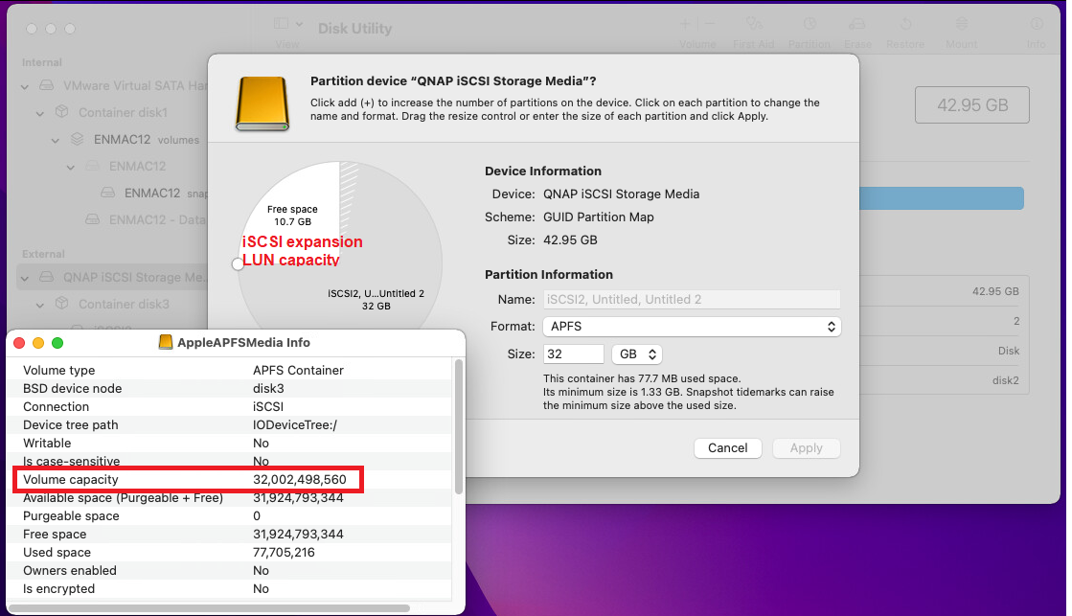Collapse the Container disk3 chevron
This screenshot has width=1072, height=616.
pyautogui.click(x=39, y=305)
